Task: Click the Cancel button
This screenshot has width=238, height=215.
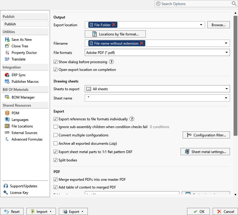Action: [226, 212]
